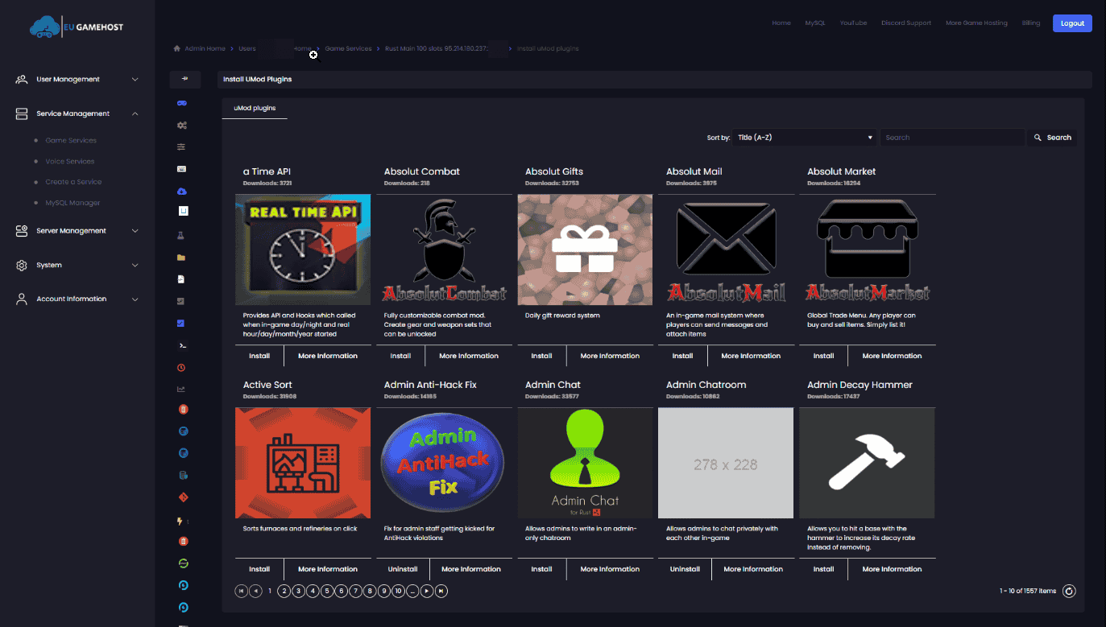This screenshot has width=1106, height=627.
Task: Open Game Services in the sidebar
Action: pos(71,140)
